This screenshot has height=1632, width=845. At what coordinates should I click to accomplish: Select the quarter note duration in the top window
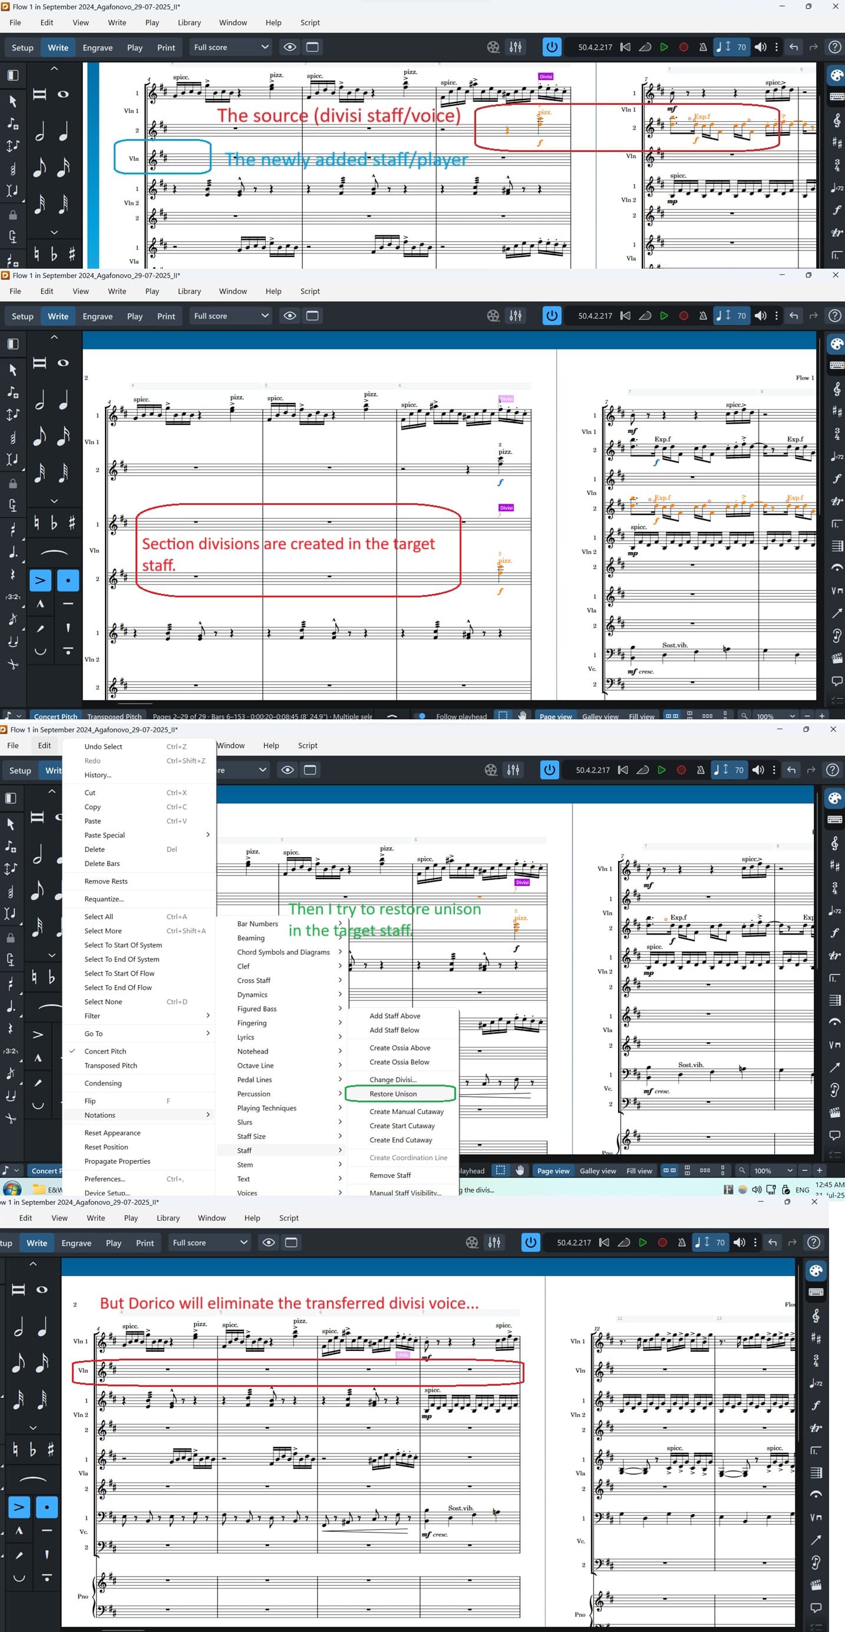click(x=63, y=131)
